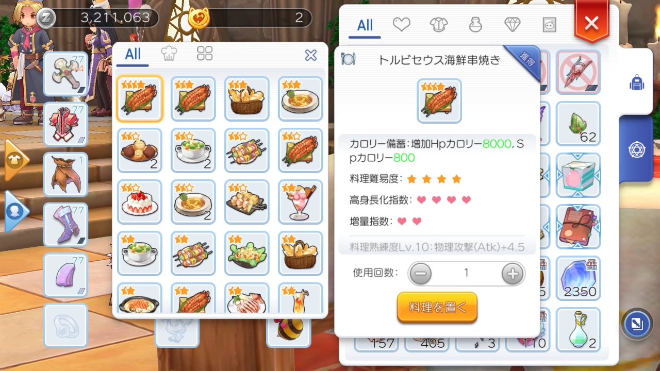Image resolution: width=660 pixels, height=371 pixels.
Task: Click the blue minimize square icon
Action: 637,324
